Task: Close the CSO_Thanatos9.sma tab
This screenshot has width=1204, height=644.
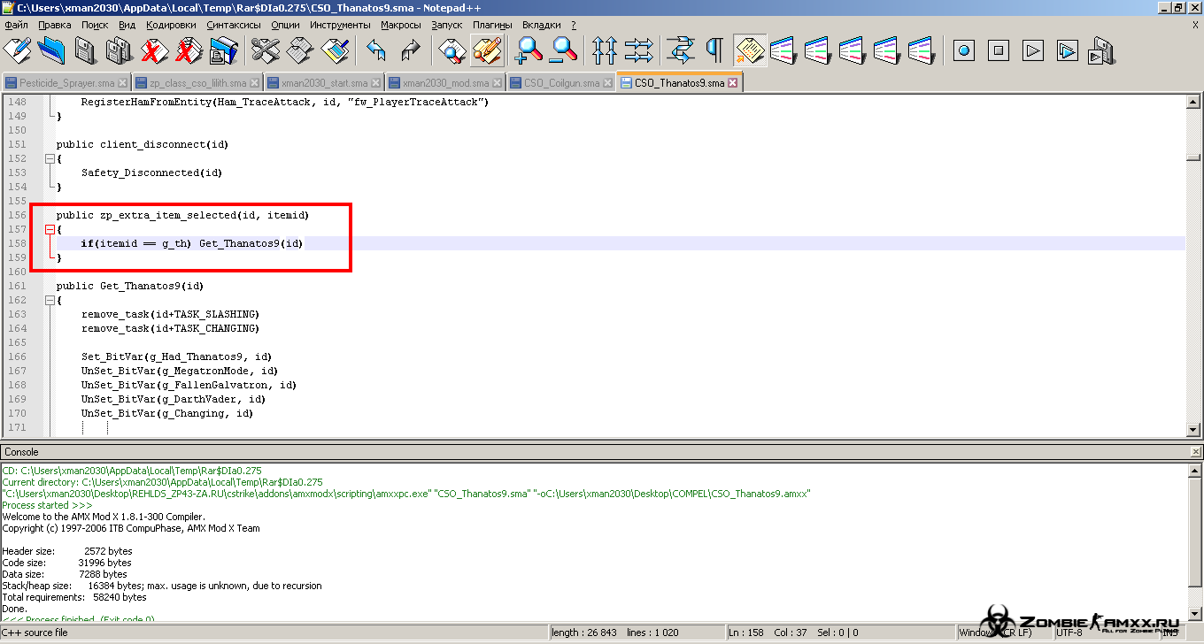Action: pyautogui.click(x=732, y=83)
